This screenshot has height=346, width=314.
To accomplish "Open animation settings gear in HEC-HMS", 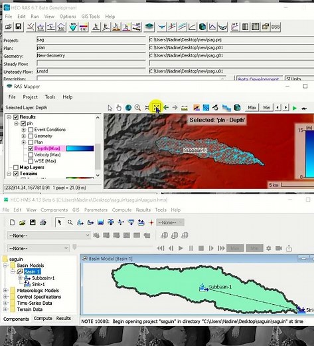I will pos(268,248).
